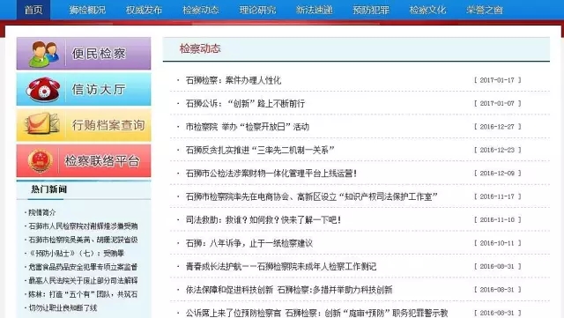Click the red telephone icon for 信访大厅
This screenshot has height=318, width=564.
click(x=43, y=89)
